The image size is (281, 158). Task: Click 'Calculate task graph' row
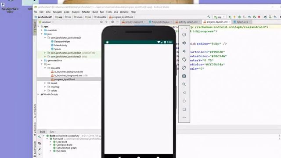tap(66, 148)
